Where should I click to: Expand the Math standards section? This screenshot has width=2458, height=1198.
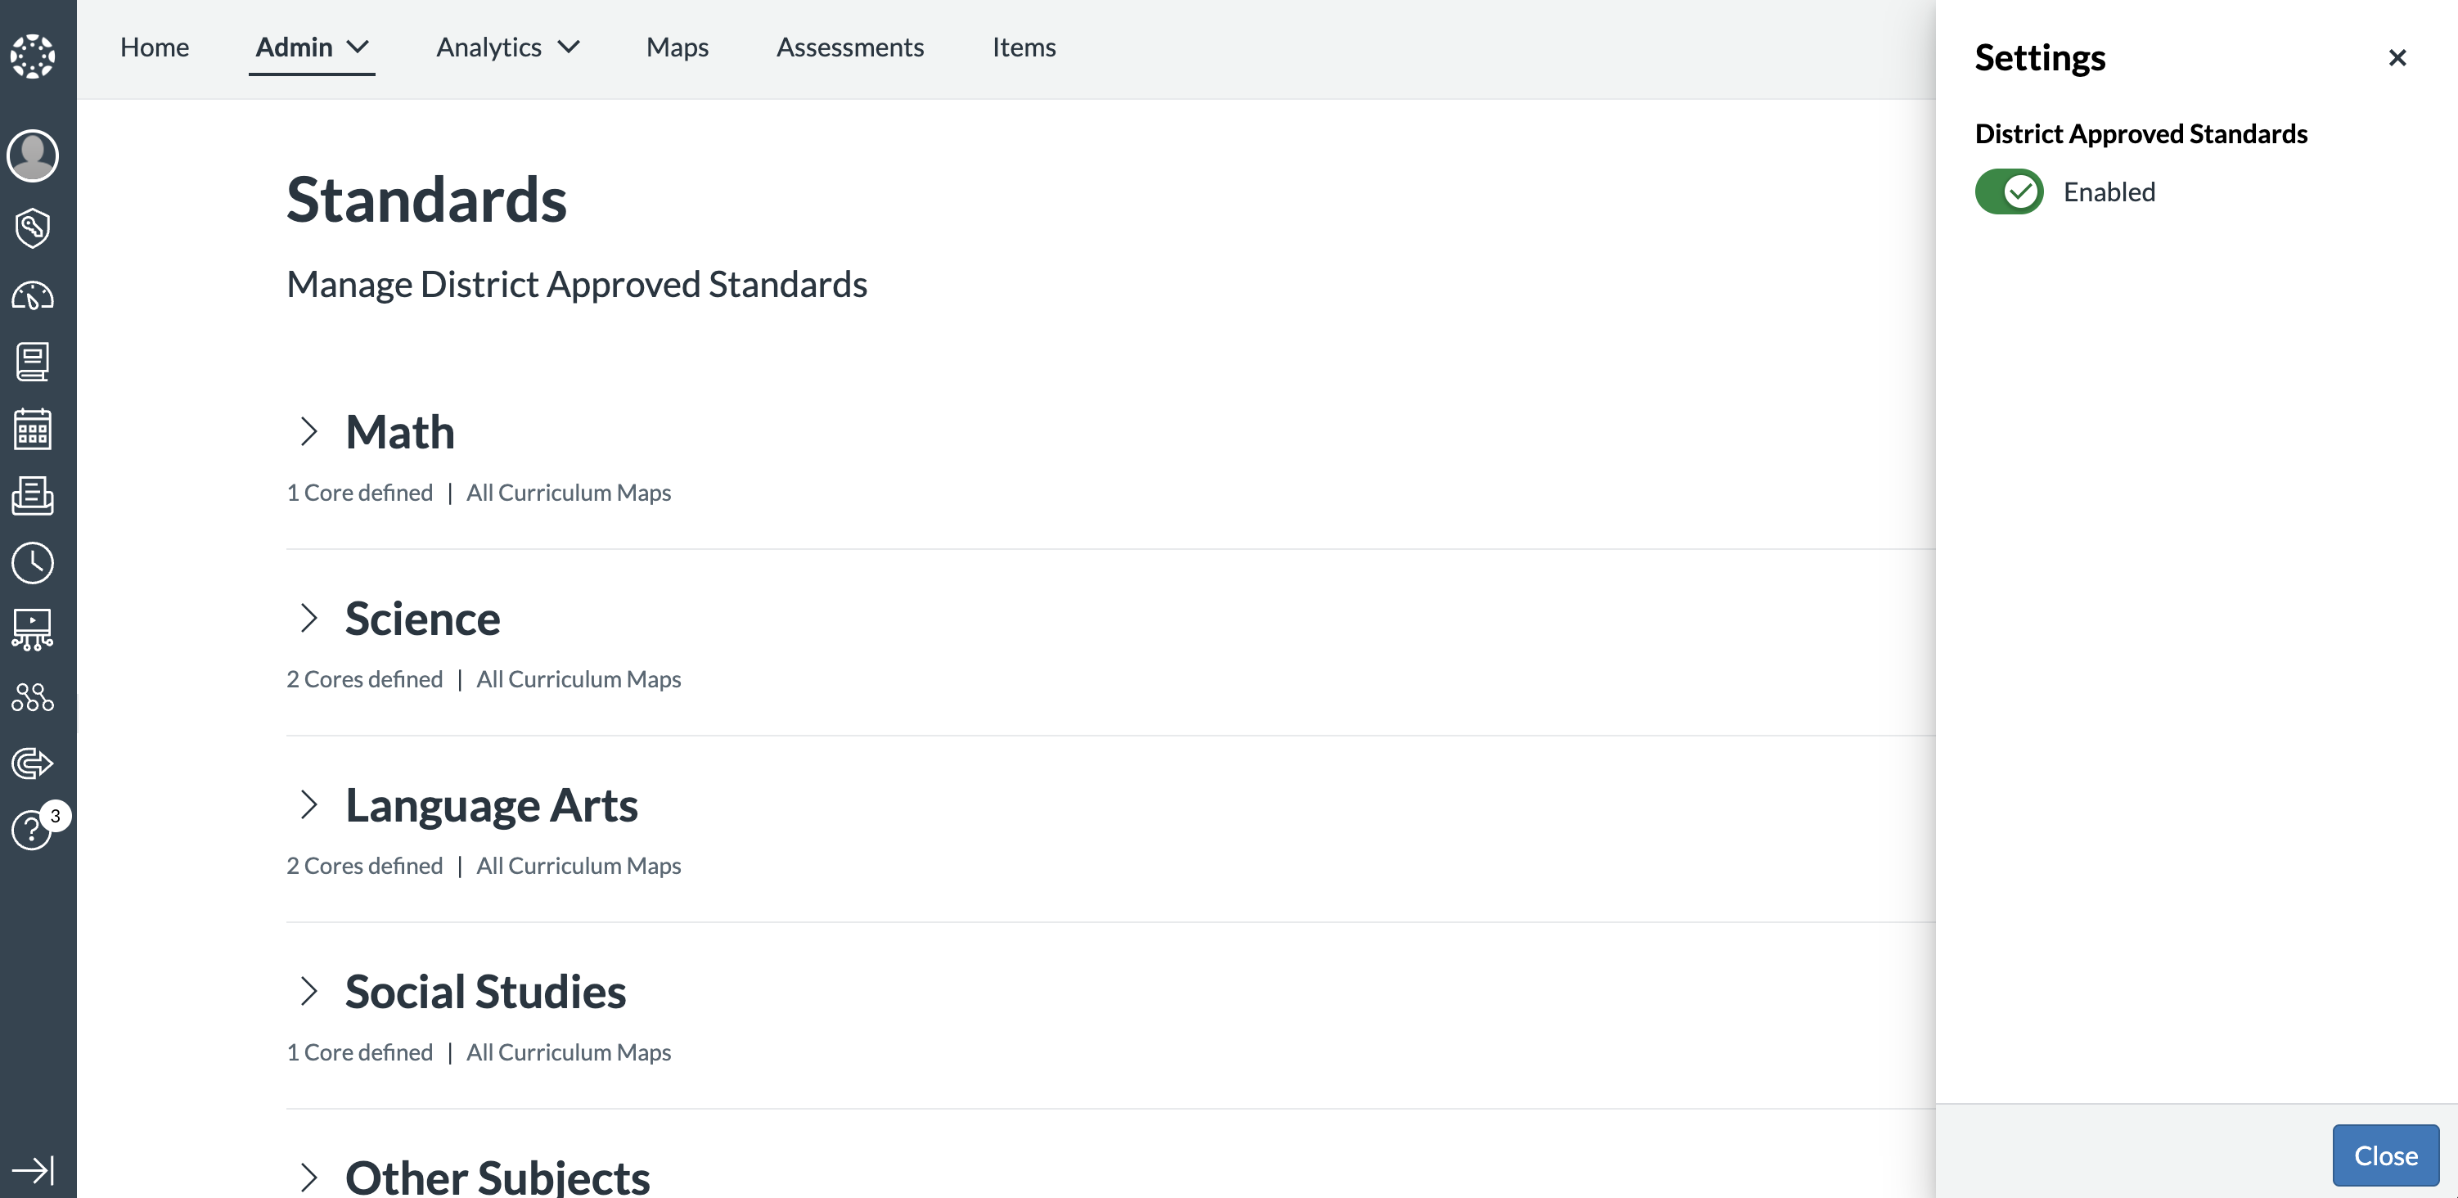pos(308,431)
